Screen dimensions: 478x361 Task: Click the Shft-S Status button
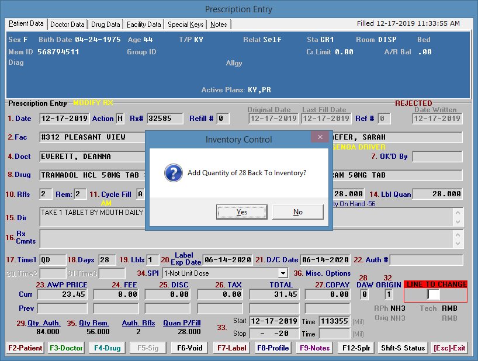(403, 348)
